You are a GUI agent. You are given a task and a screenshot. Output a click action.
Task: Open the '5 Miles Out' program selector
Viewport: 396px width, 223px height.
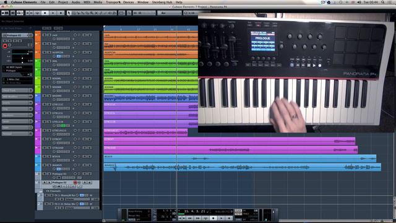click(17, 79)
